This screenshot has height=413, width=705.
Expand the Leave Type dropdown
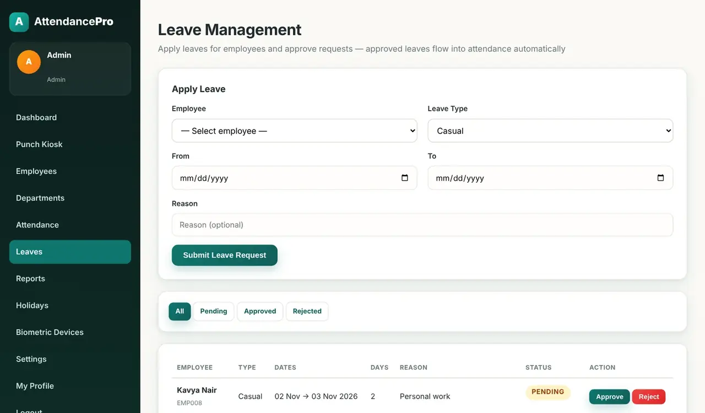(x=550, y=131)
